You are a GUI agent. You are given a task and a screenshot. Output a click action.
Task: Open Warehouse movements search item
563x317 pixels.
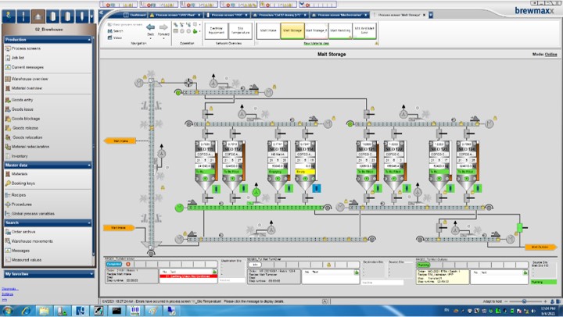[31, 240]
